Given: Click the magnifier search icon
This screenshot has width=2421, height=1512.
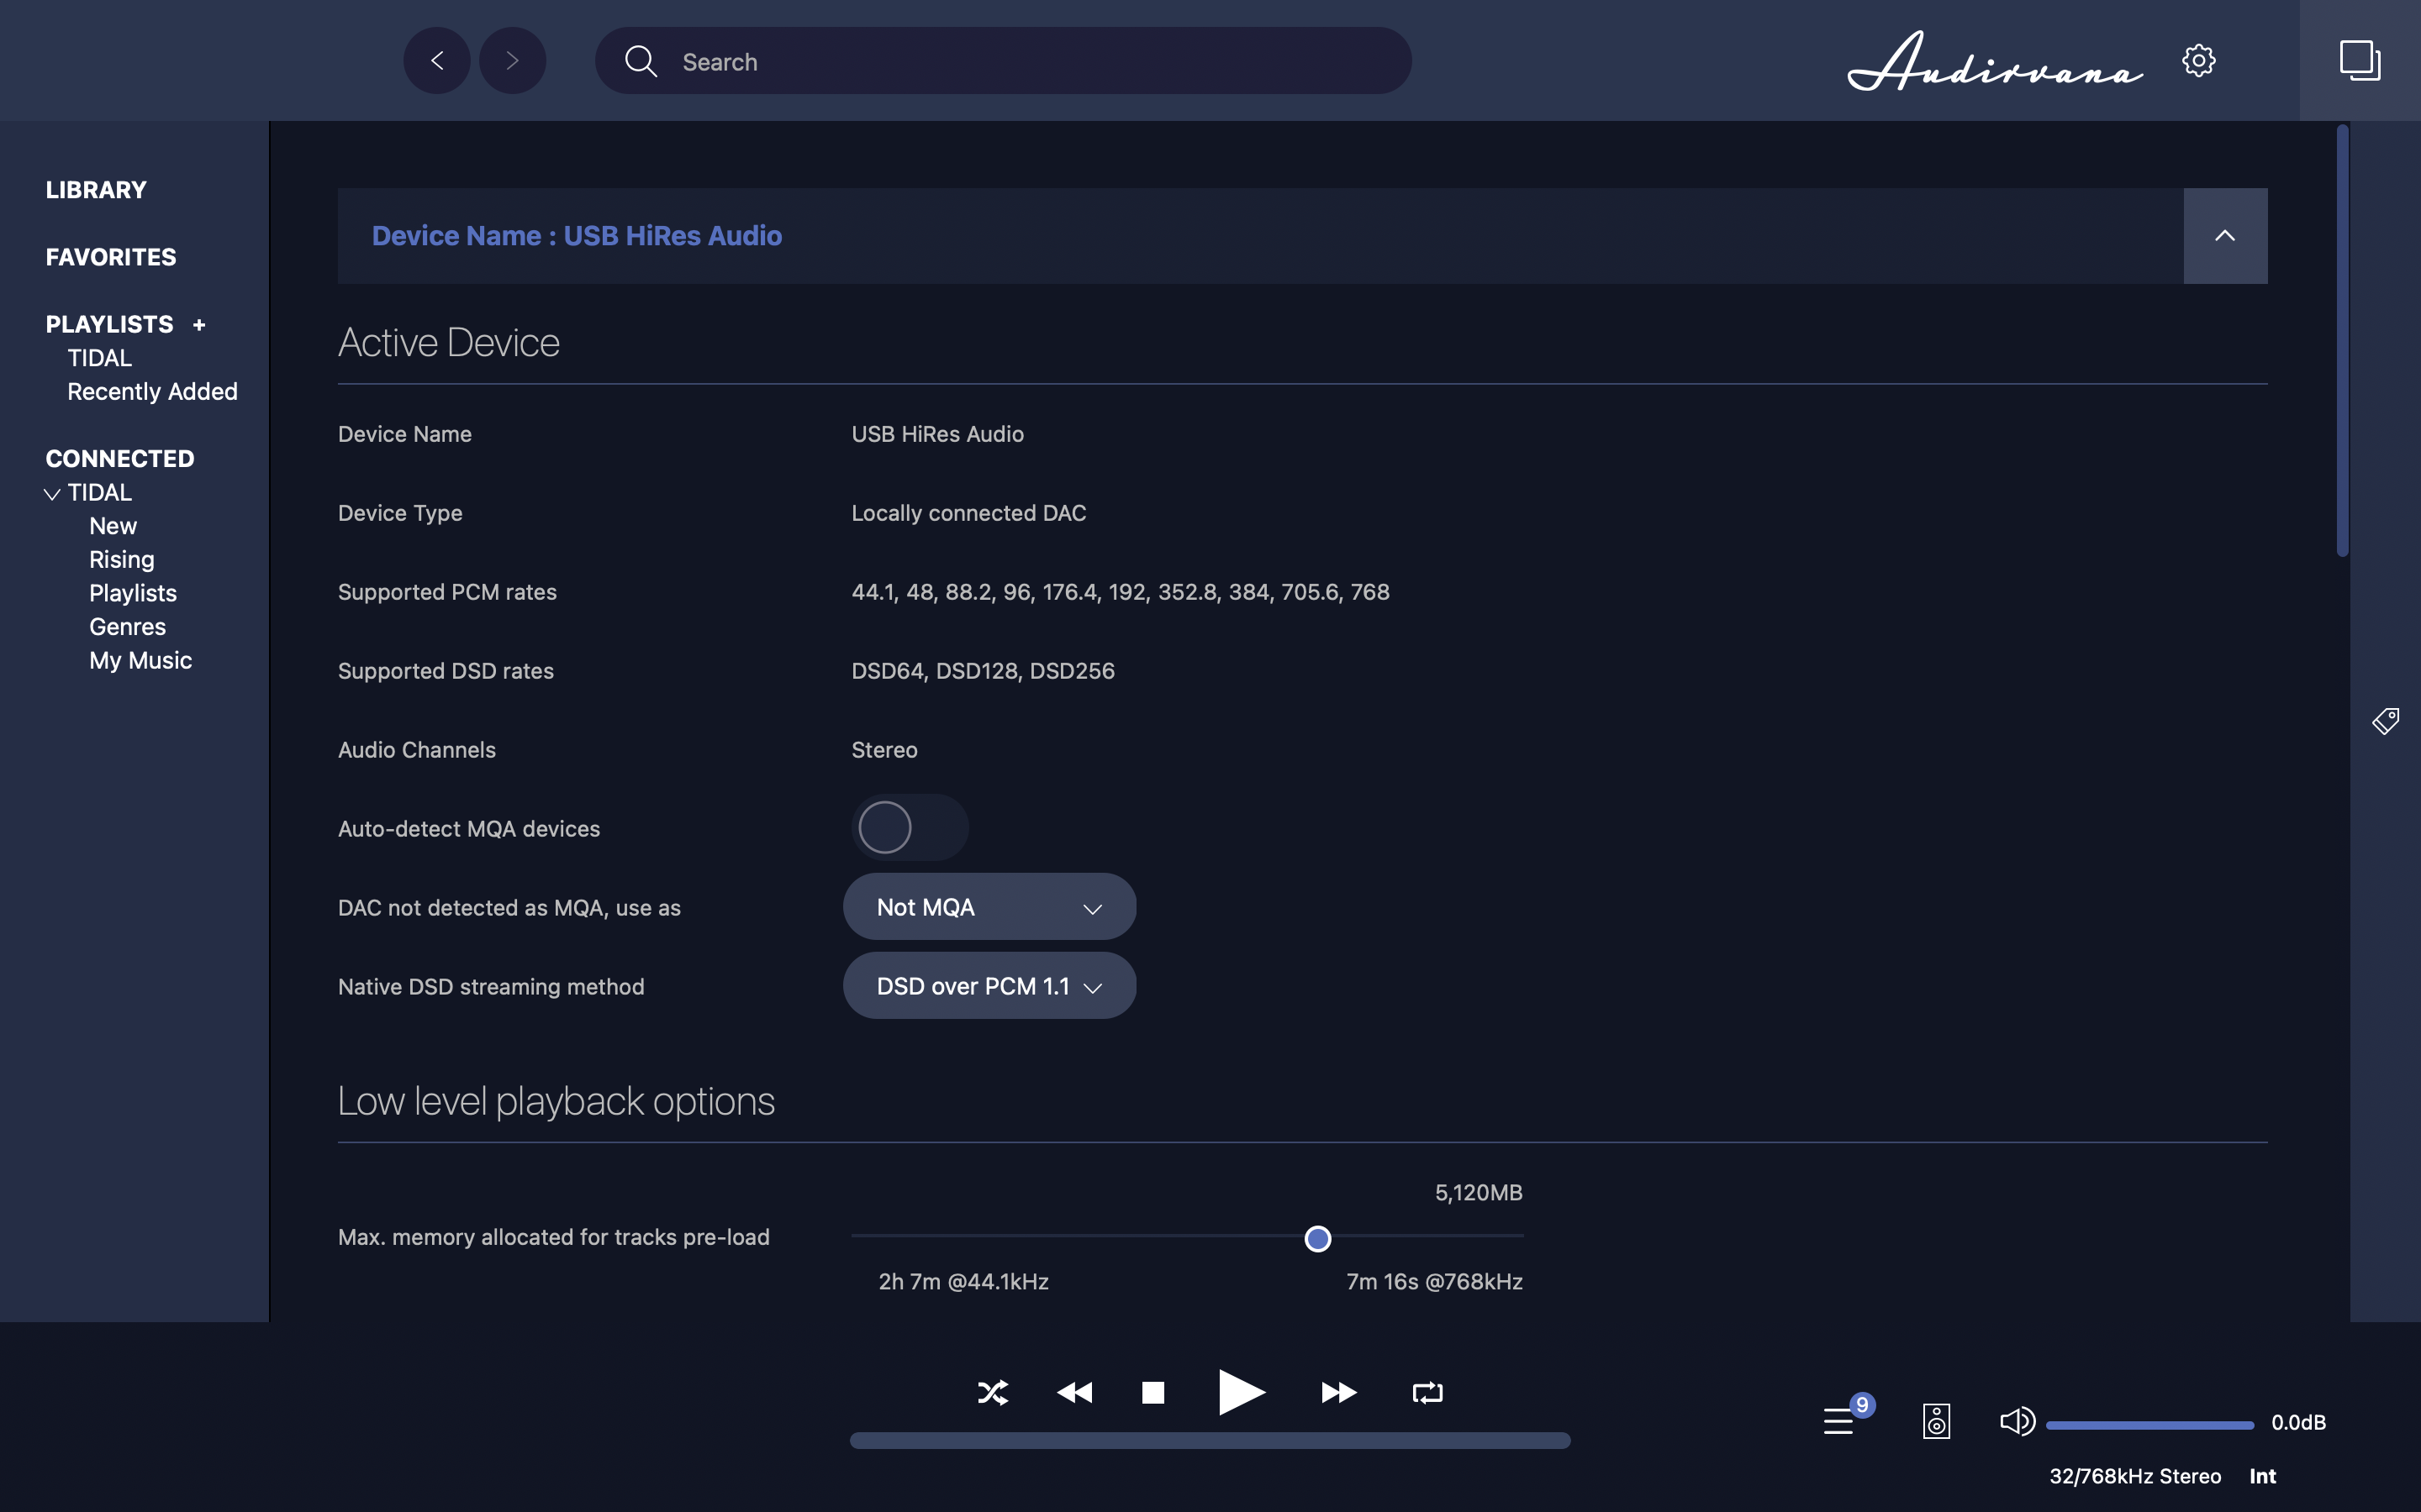Looking at the screenshot, I should [x=641, y=61].
